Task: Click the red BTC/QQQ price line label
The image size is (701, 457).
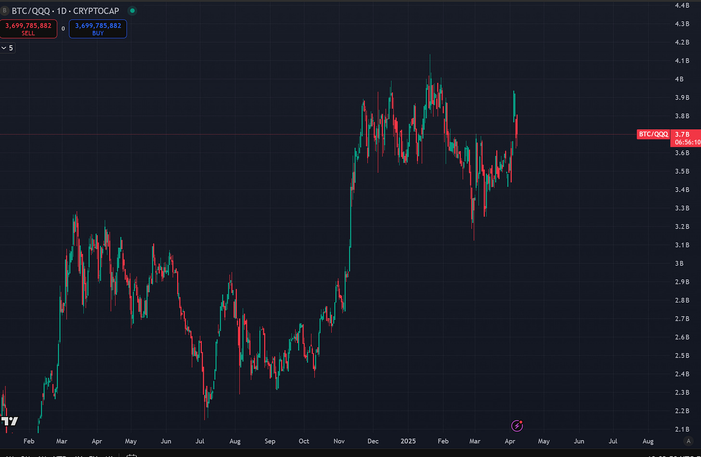Action: point(653,134)
